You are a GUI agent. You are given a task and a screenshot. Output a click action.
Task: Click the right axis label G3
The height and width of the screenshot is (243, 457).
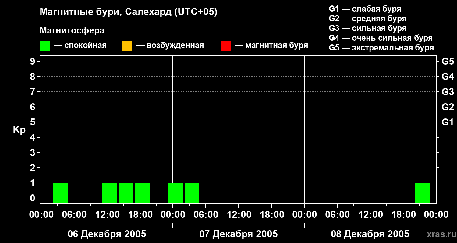click(448, 92)
